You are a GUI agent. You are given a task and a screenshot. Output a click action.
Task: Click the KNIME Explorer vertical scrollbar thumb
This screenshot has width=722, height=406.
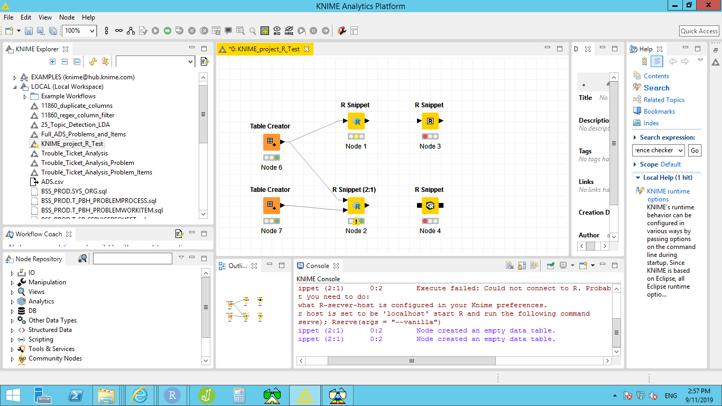[203, 114]
